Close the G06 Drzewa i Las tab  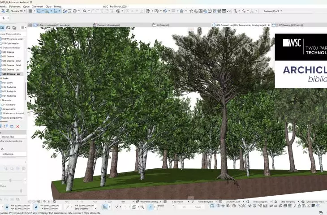[x=269, y=25]
